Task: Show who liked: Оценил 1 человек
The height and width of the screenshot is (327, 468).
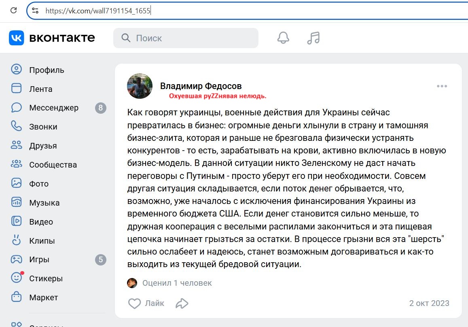Action: click(x=177, y=283)
